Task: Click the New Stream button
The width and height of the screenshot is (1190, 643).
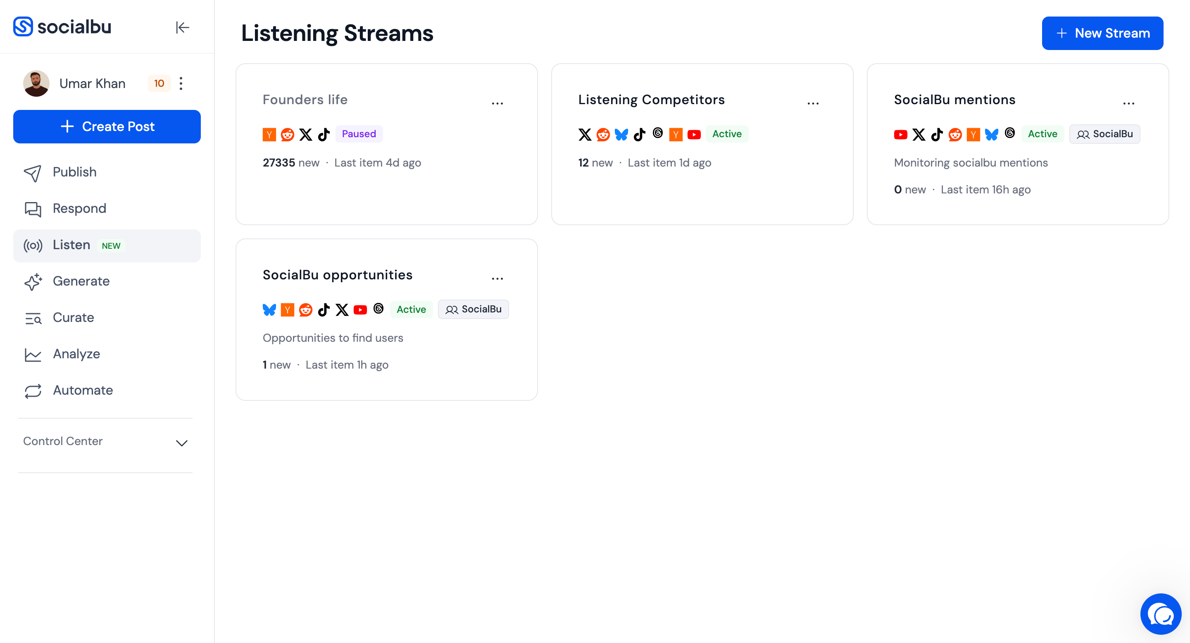Action: click(x=1102, y=33)
